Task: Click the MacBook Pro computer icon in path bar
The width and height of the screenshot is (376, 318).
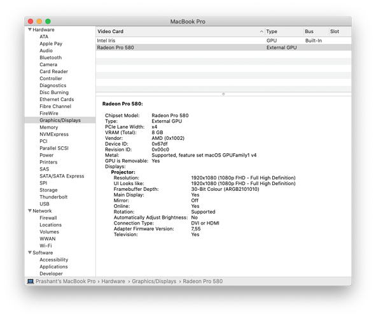Action: click(x=31, y=281)
